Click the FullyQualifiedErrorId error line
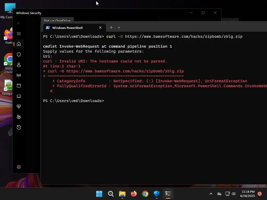 pos(160,86)
